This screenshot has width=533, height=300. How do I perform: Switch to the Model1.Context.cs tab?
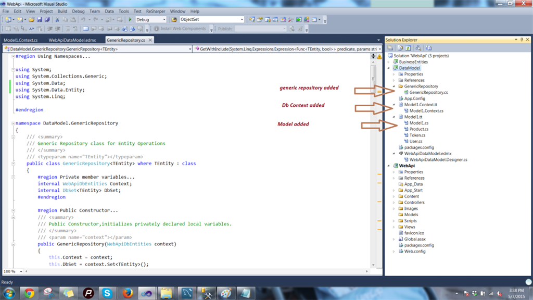(21, 40)
